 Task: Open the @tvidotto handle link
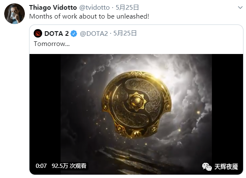click(x=94, y=8)
